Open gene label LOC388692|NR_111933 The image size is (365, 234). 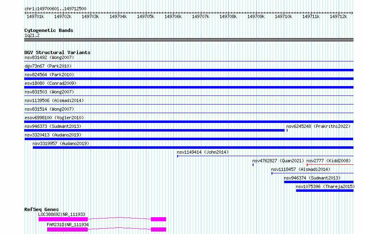(x=62, y=214)
